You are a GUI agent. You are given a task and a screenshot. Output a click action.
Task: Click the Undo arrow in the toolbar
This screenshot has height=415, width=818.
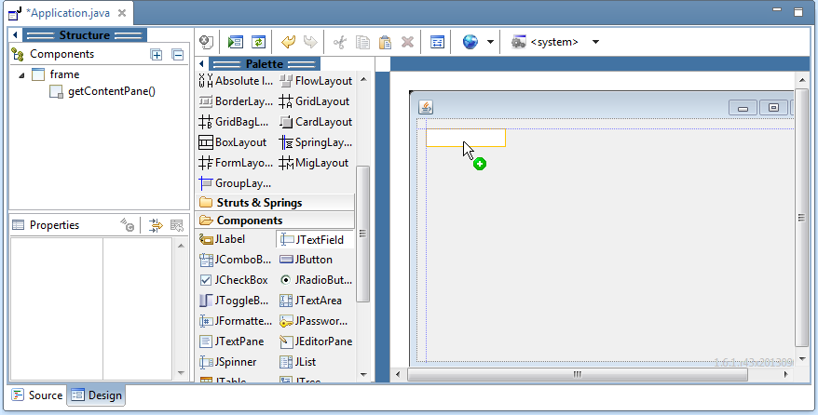(x=288, y=42)
